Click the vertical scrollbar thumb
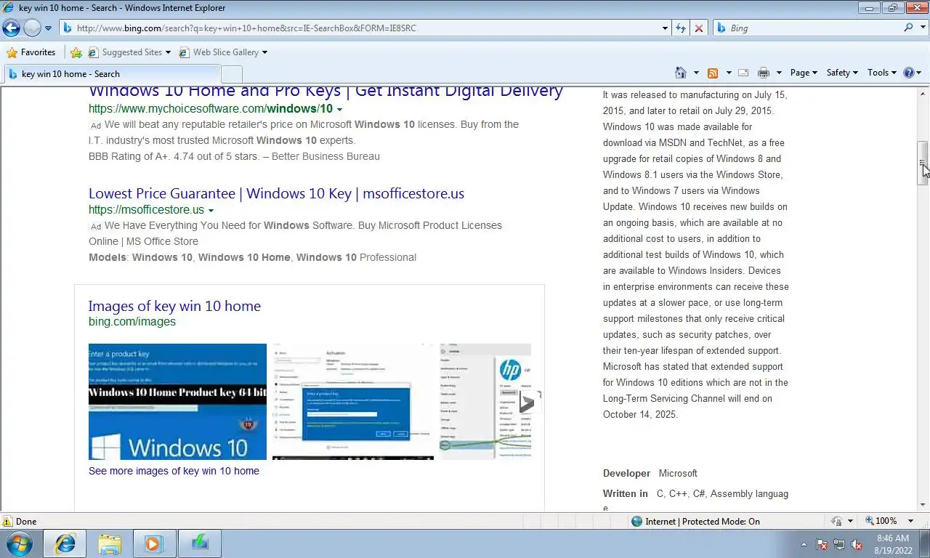The image size is (930, 558). click(923, 163)
